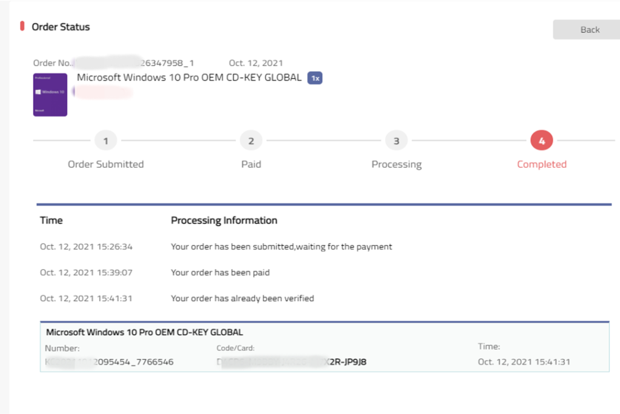Click 'Your order has been paid' text

220,272
